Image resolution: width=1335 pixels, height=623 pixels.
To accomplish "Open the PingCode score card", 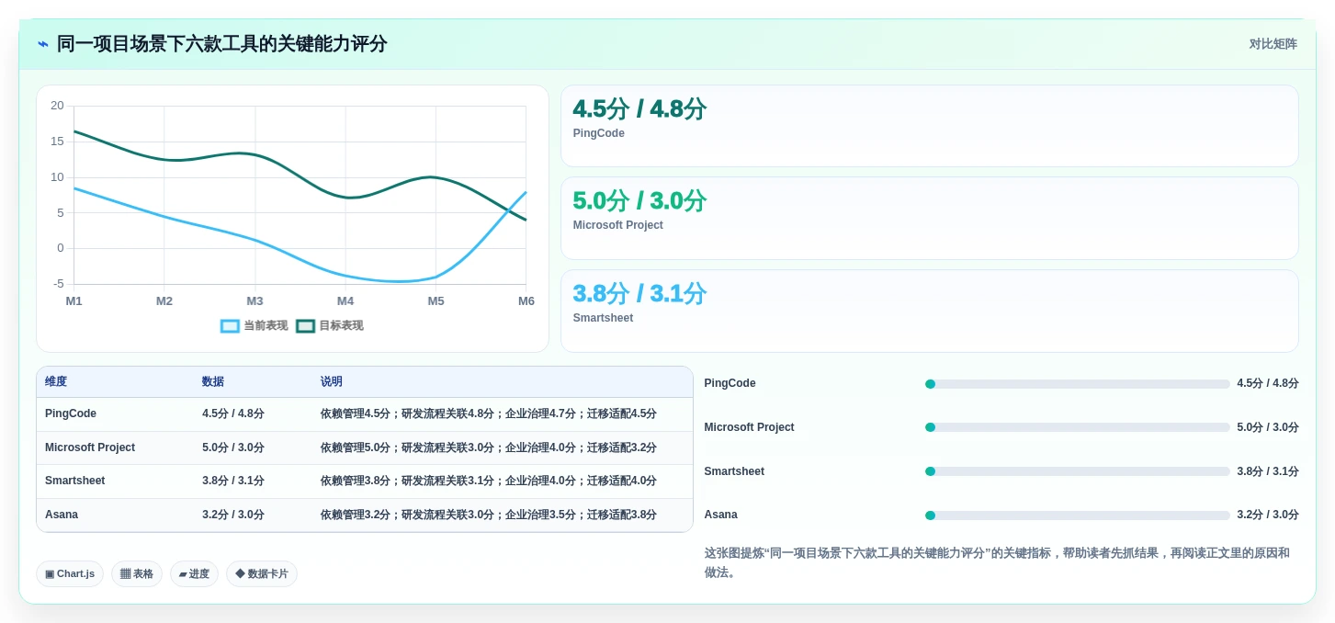I will click(x=930, y=126).
